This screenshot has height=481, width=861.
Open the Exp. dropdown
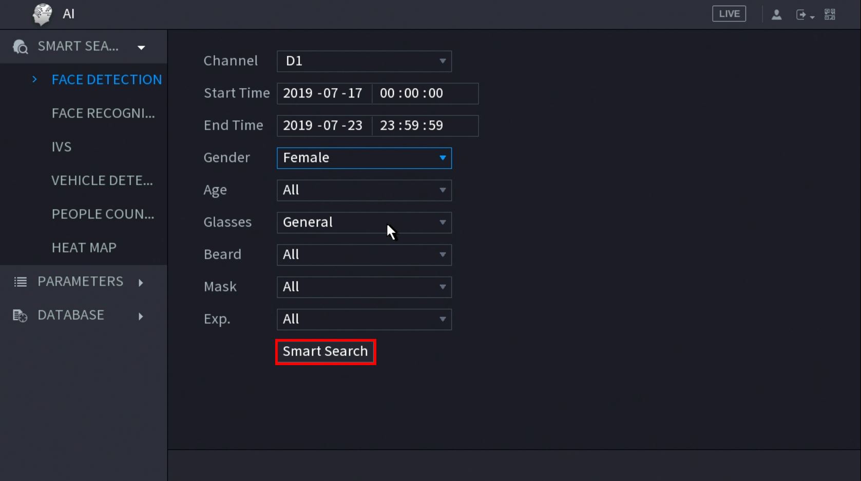point(364,319)
